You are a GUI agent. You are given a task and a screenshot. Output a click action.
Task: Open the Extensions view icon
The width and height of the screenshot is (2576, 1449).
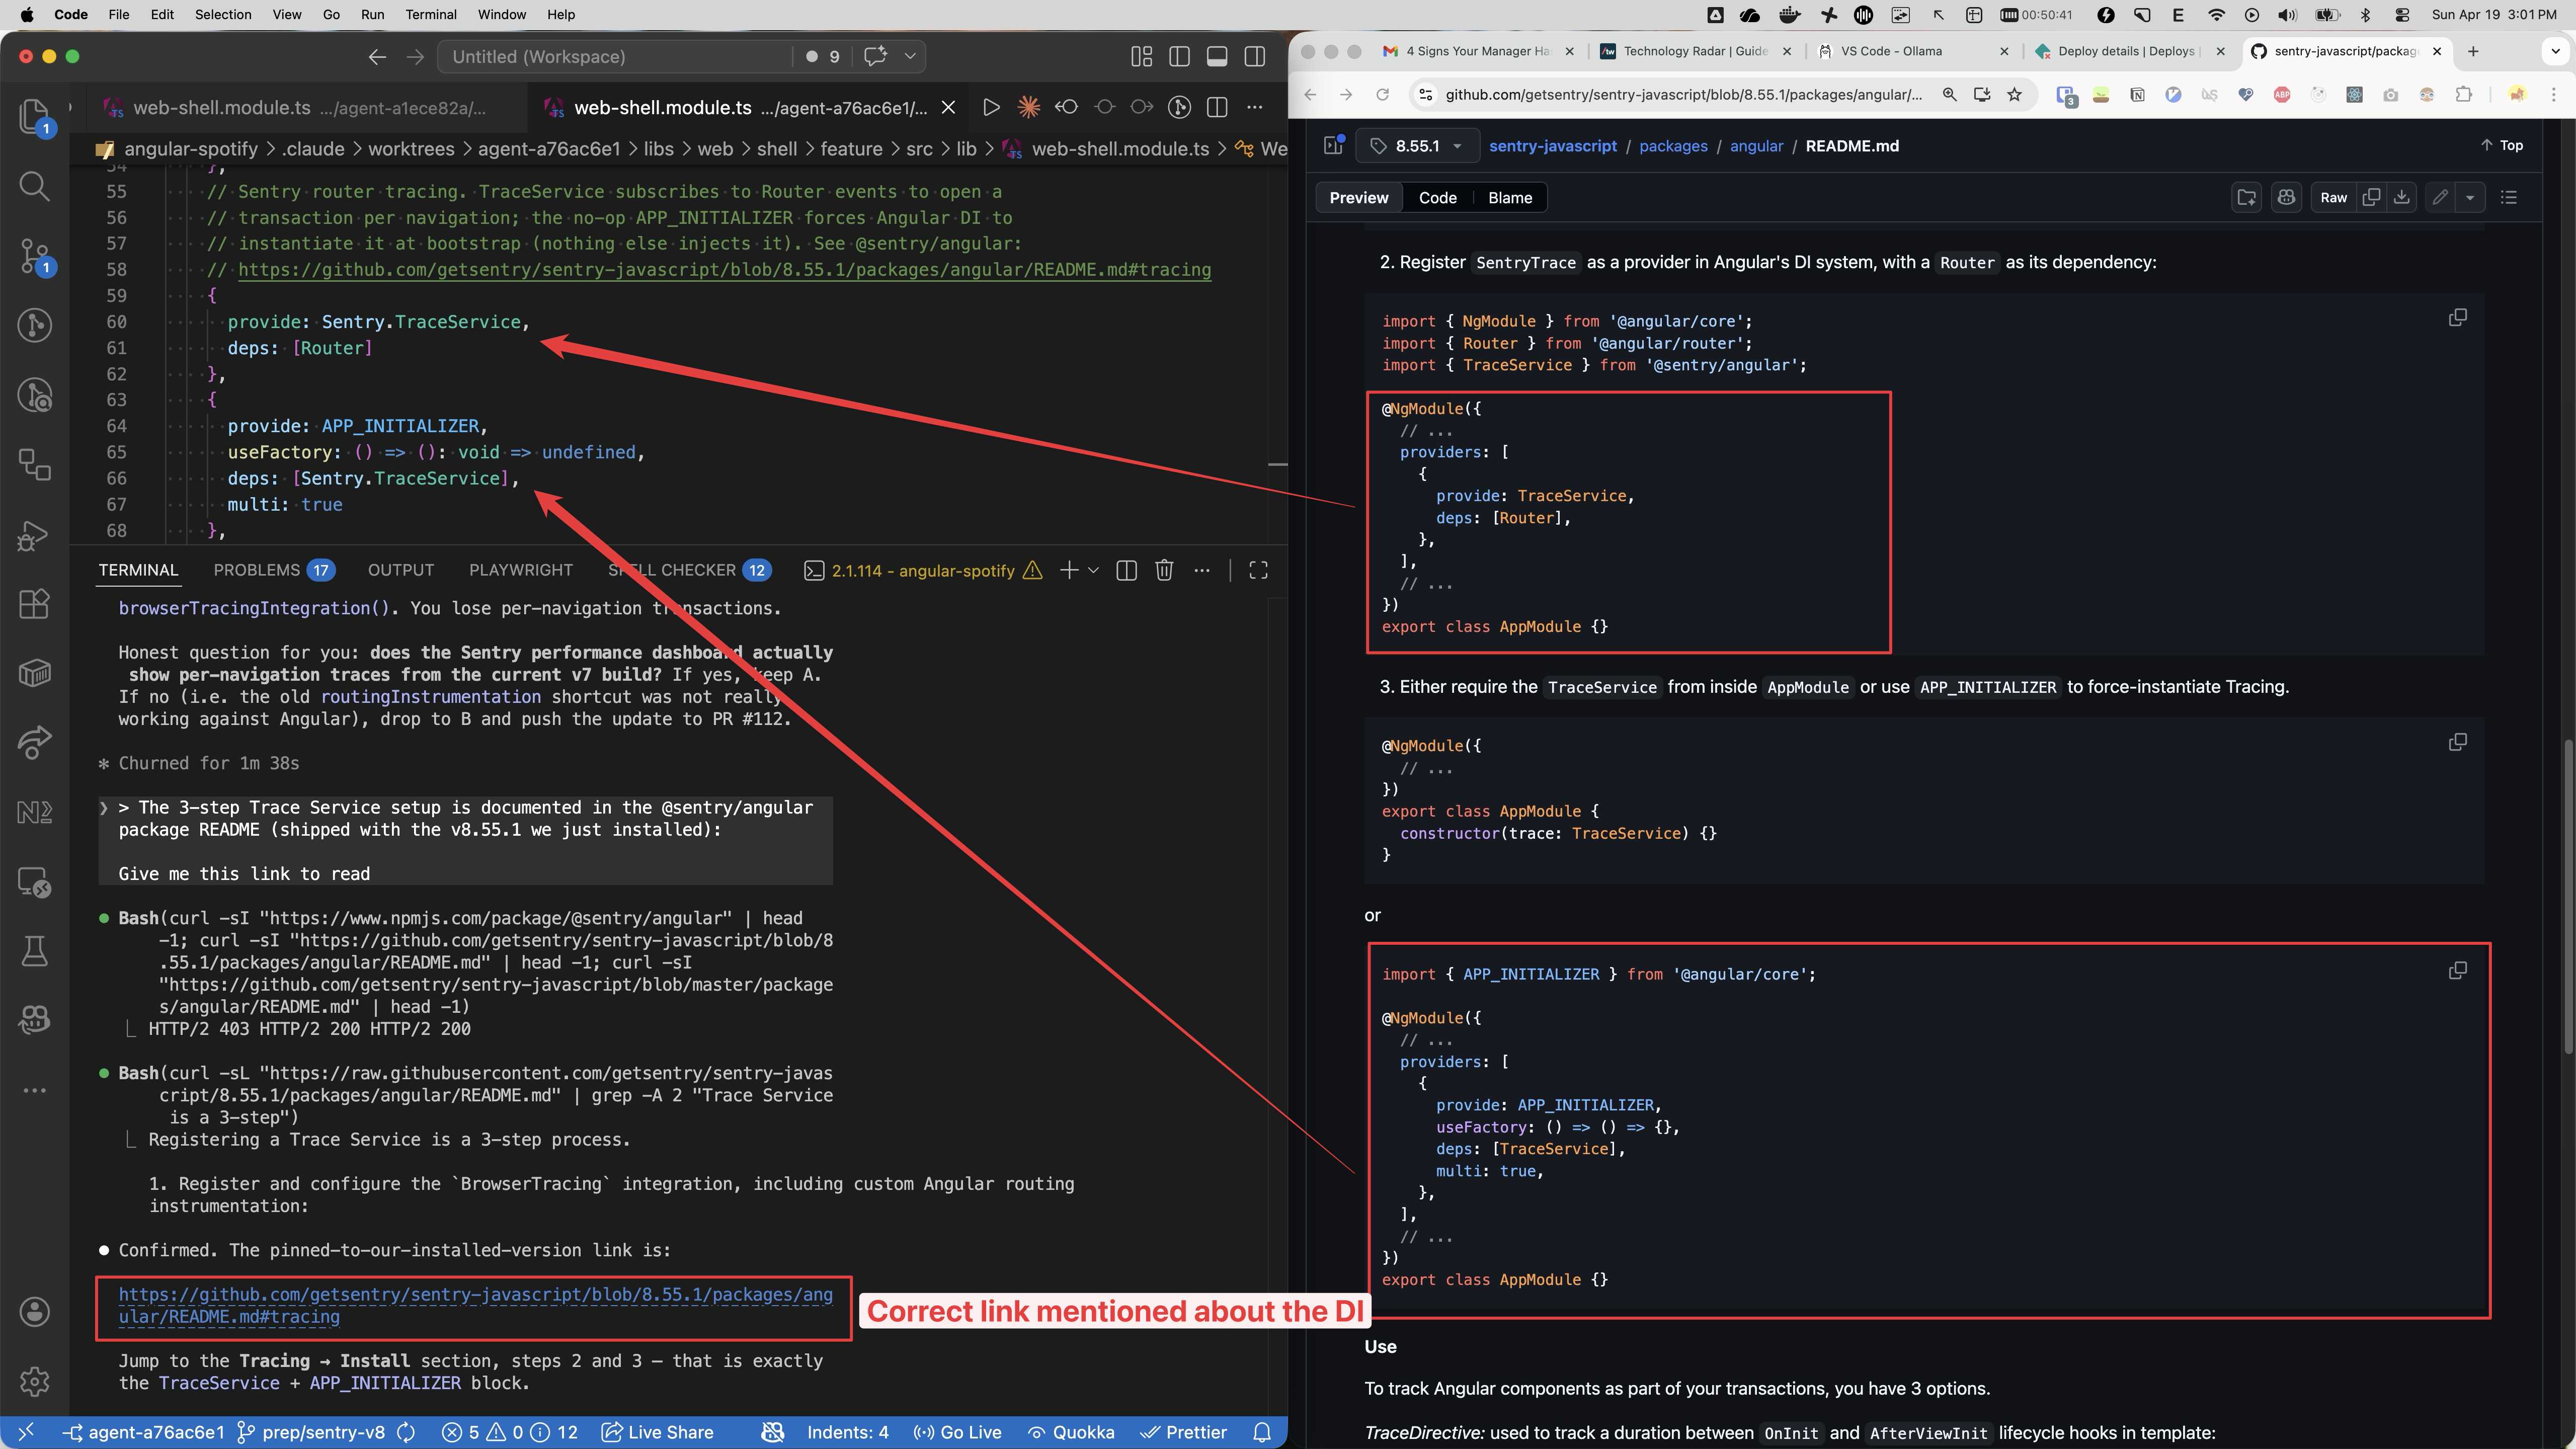coord(34,604)
